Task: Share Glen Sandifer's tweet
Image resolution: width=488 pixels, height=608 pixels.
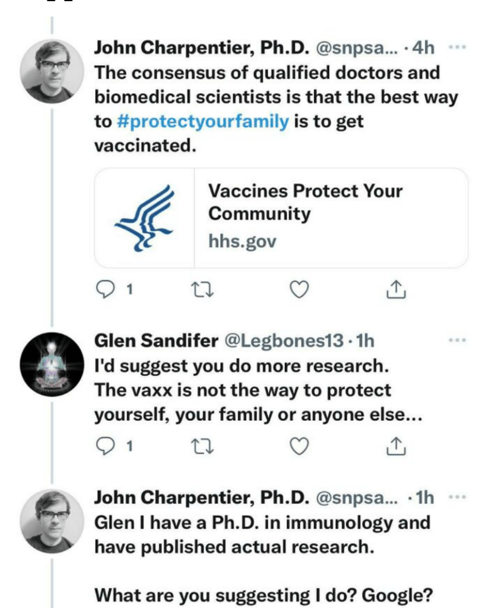Action: tap(396, 447)
